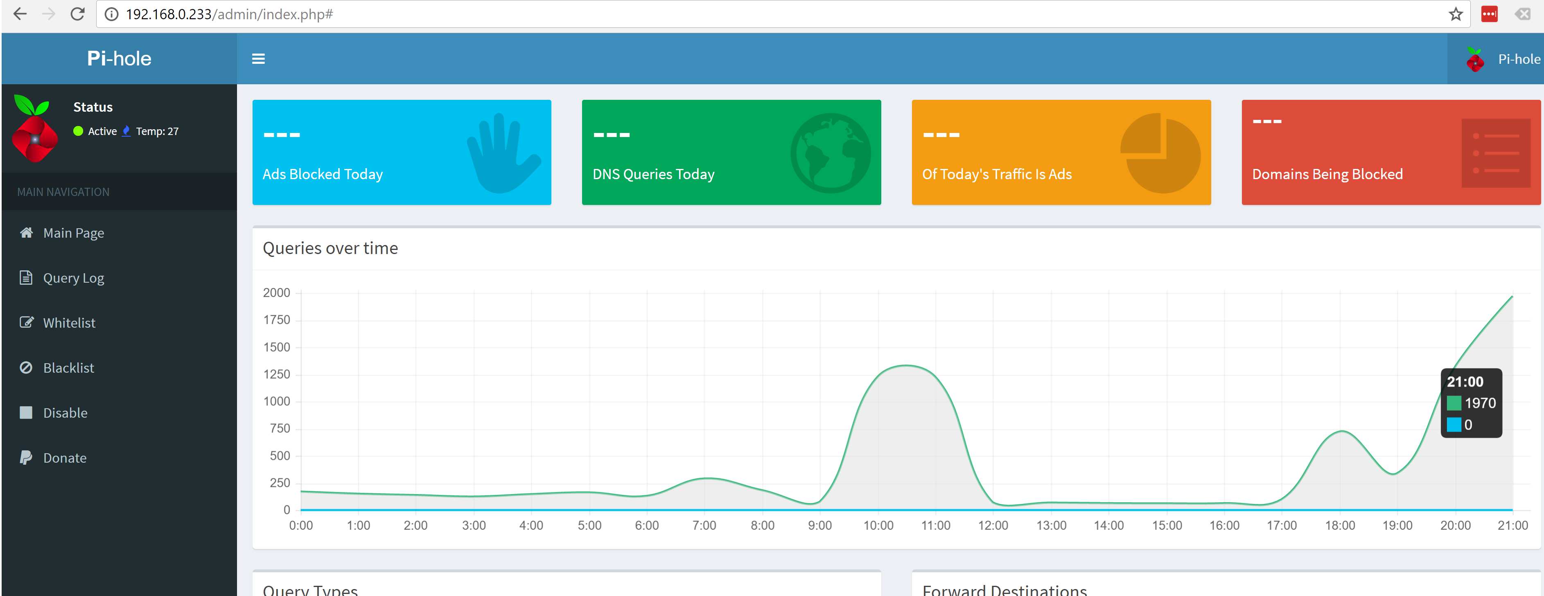Screen dimensions: 1544x596
Task: Reload the page with refresh icon
Action: point(77,14)
